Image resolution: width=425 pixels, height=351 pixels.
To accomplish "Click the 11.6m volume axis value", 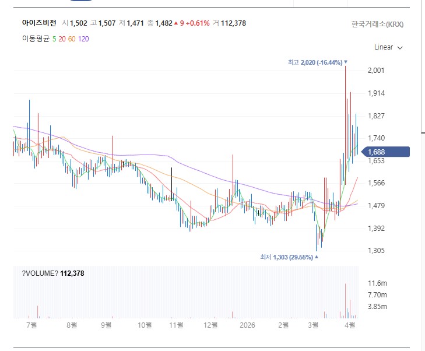I will [x=377, y=283].
